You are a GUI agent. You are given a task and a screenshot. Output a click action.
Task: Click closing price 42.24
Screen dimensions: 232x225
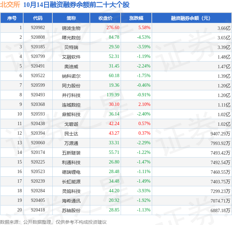(x=114, y=124)
